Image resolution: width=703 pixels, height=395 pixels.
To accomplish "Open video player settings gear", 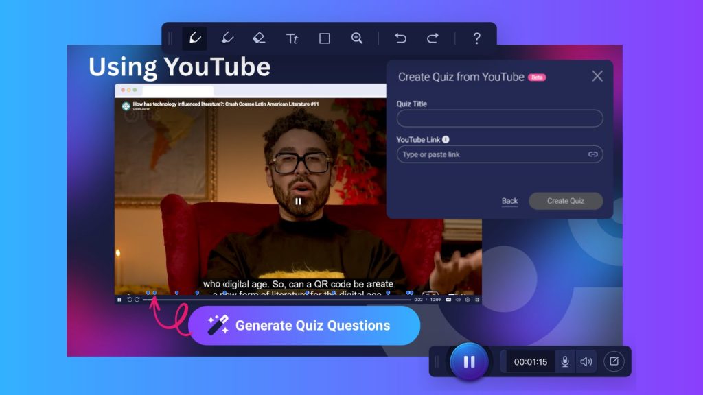I will coord(468,300).
